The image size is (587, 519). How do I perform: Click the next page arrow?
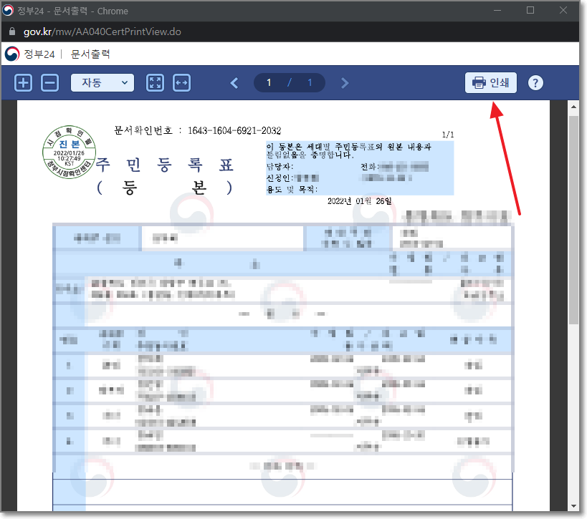click(345, 82)
